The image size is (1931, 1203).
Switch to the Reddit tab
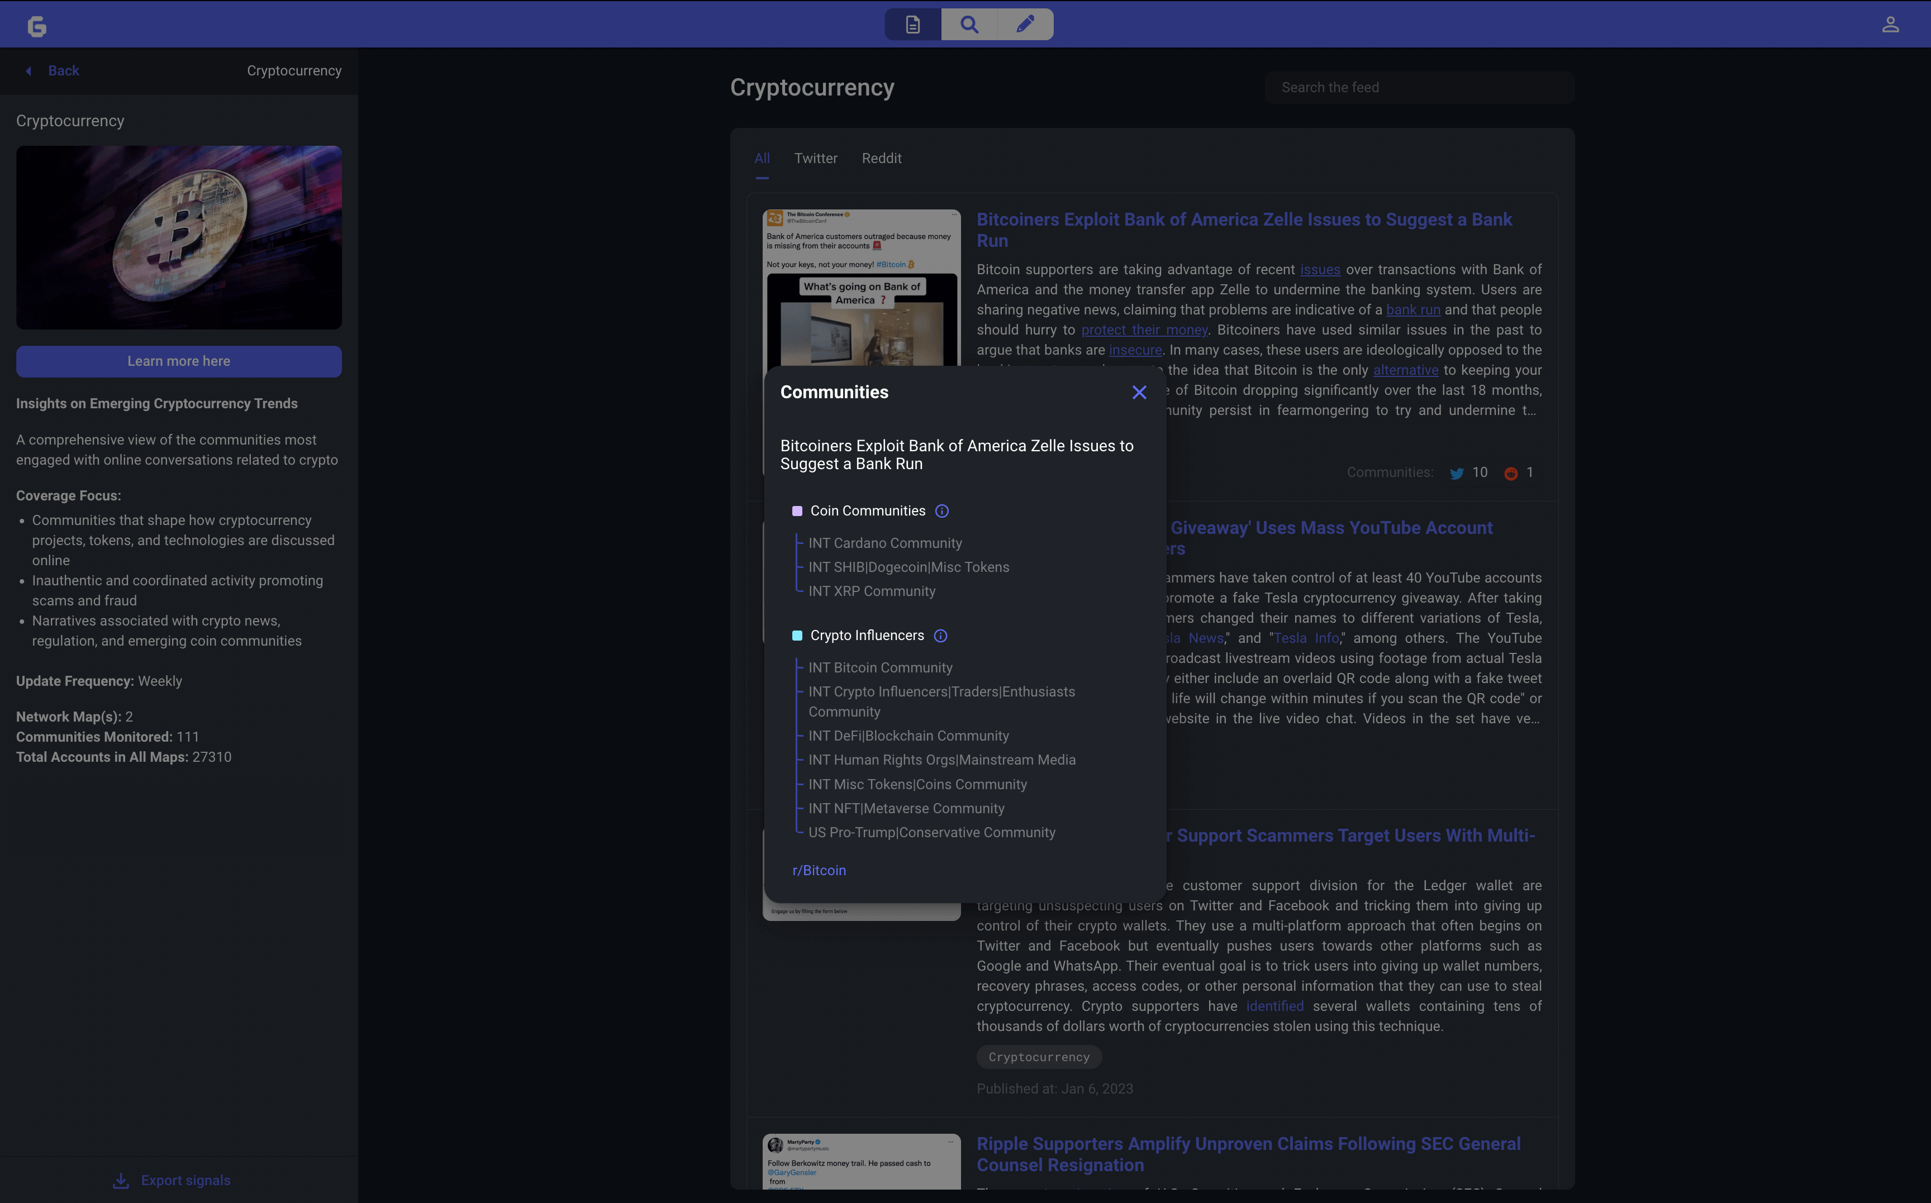click(881, 158)
